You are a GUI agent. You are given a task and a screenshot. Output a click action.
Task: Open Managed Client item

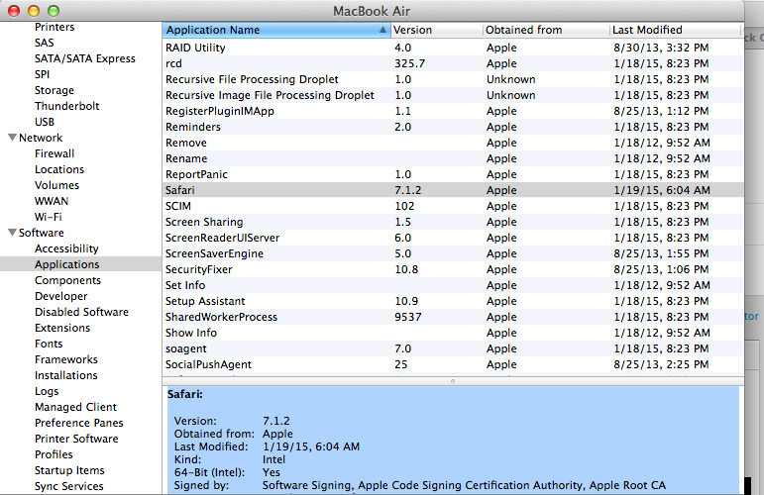(75, 407)
